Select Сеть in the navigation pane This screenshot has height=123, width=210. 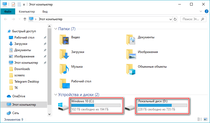click(x=15, y=113)
